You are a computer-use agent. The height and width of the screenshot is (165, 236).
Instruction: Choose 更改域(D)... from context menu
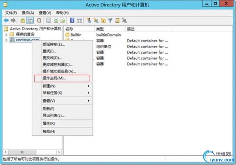[x=62, y=58]
